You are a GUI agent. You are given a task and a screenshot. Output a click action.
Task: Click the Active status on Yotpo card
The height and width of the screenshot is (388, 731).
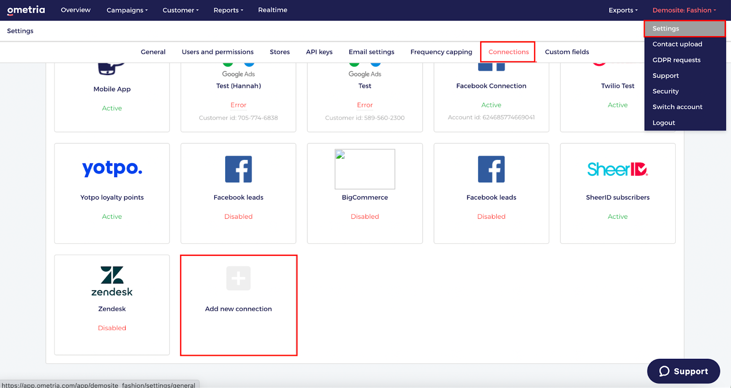(x=112, y=216)
